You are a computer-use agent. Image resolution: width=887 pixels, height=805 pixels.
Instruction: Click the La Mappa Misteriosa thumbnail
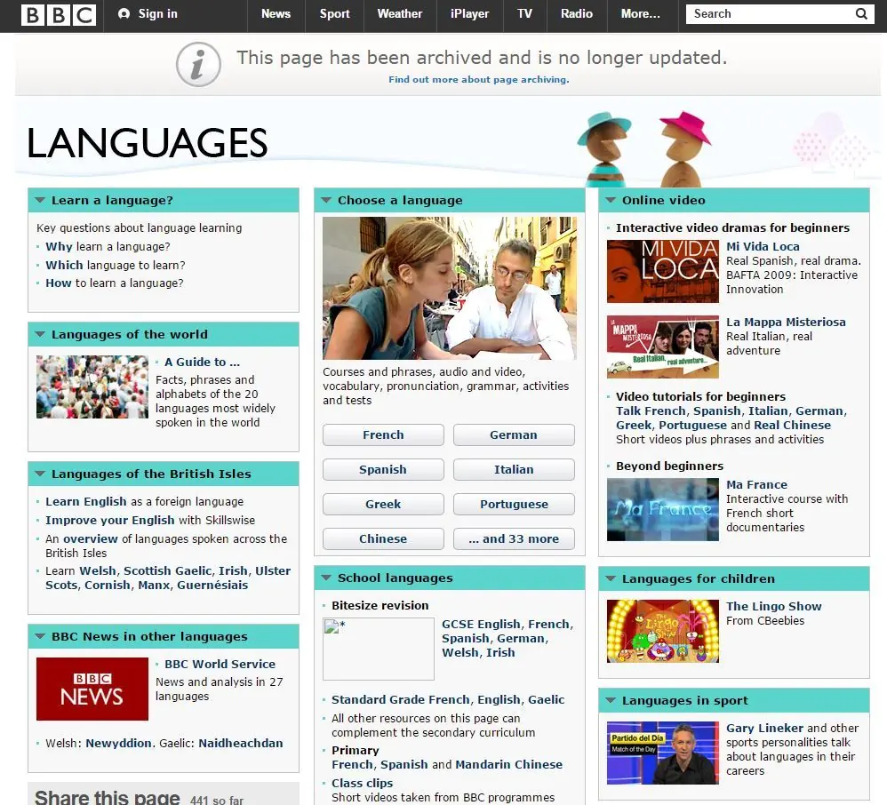(662, 347)
